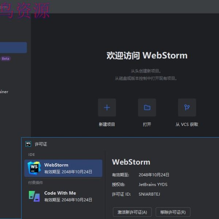Screen dimensions: 219x219
Task: Click the 打开 label under folder icon
Action: (x=147, y=124)
